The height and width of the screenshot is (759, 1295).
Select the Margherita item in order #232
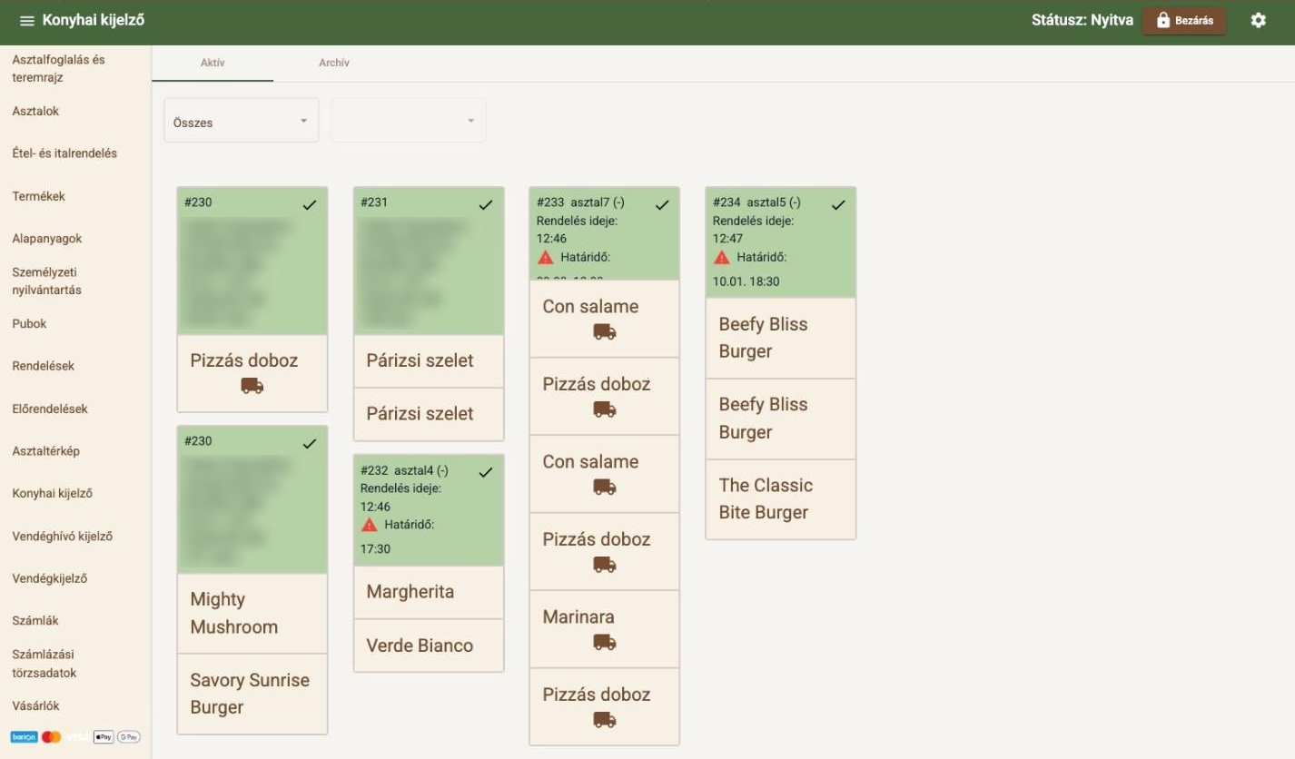429,592
